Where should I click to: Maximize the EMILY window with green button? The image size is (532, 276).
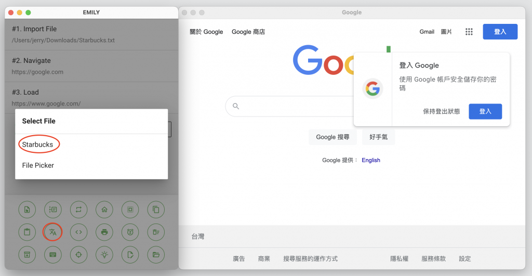point(28,12)
